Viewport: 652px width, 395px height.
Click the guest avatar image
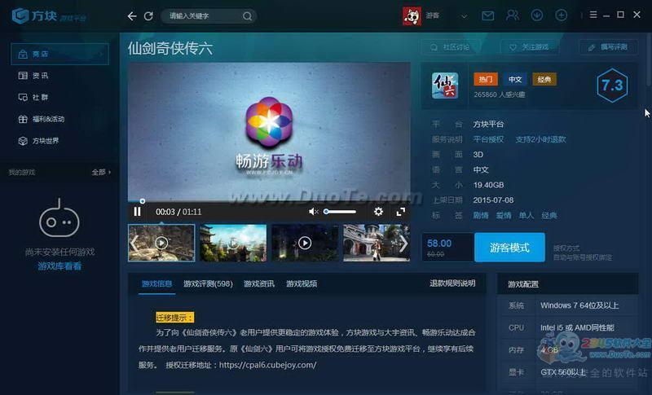(x=412, y=16)
